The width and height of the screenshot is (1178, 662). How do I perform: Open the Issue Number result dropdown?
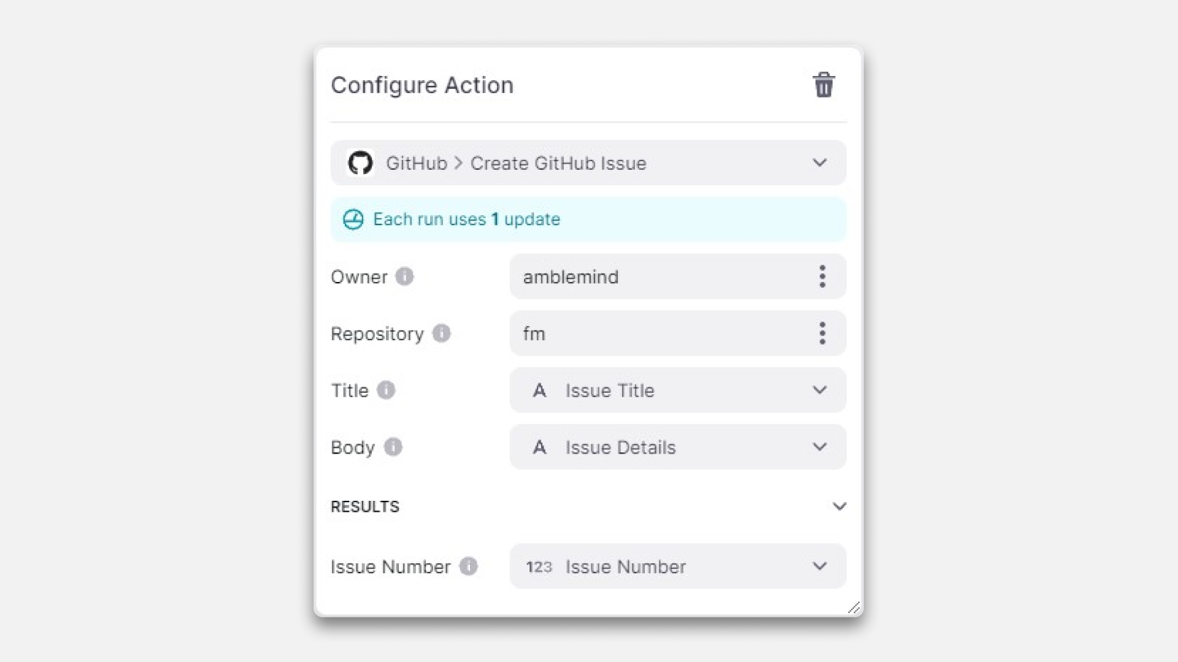pyautogui.click(x=820, y=566)
